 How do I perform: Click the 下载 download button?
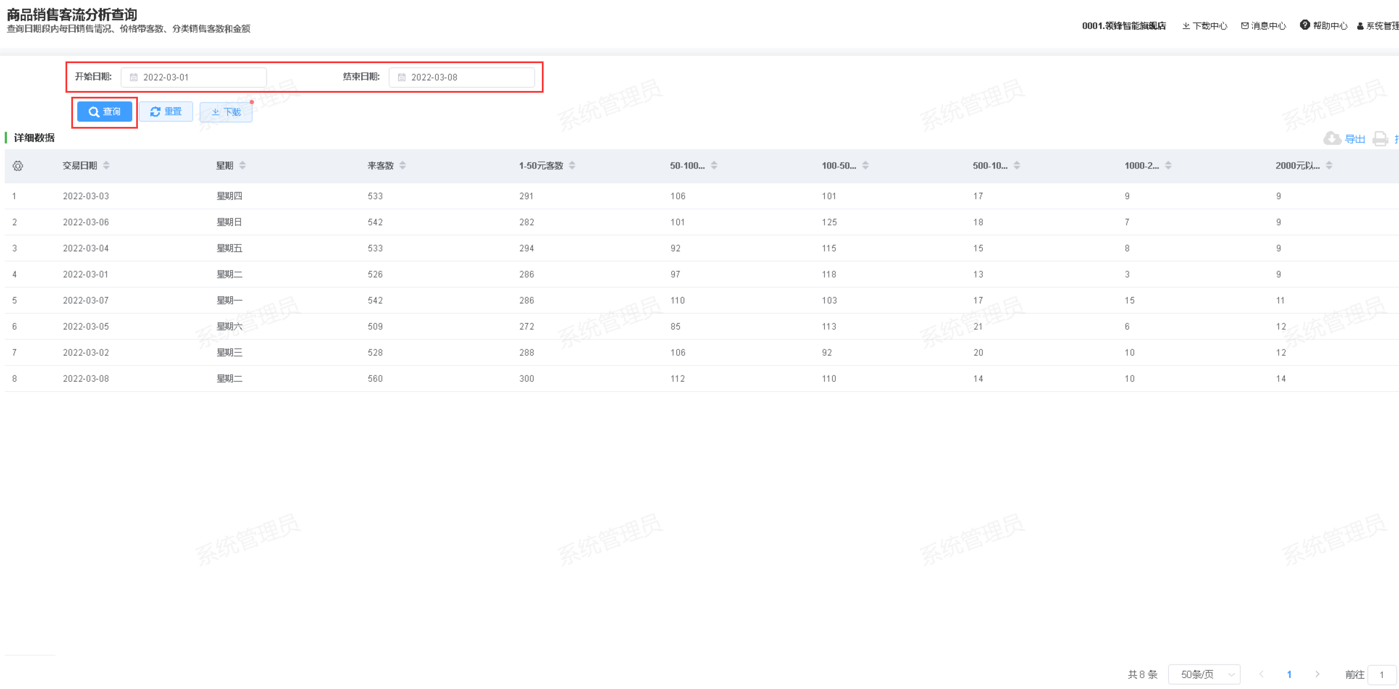pyautogui.click(x=226, y=112)
